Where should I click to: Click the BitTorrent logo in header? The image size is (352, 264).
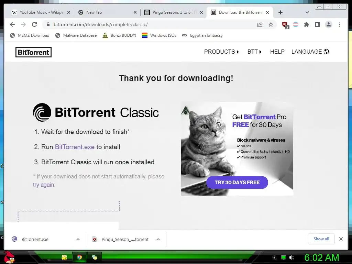point(33,52)
